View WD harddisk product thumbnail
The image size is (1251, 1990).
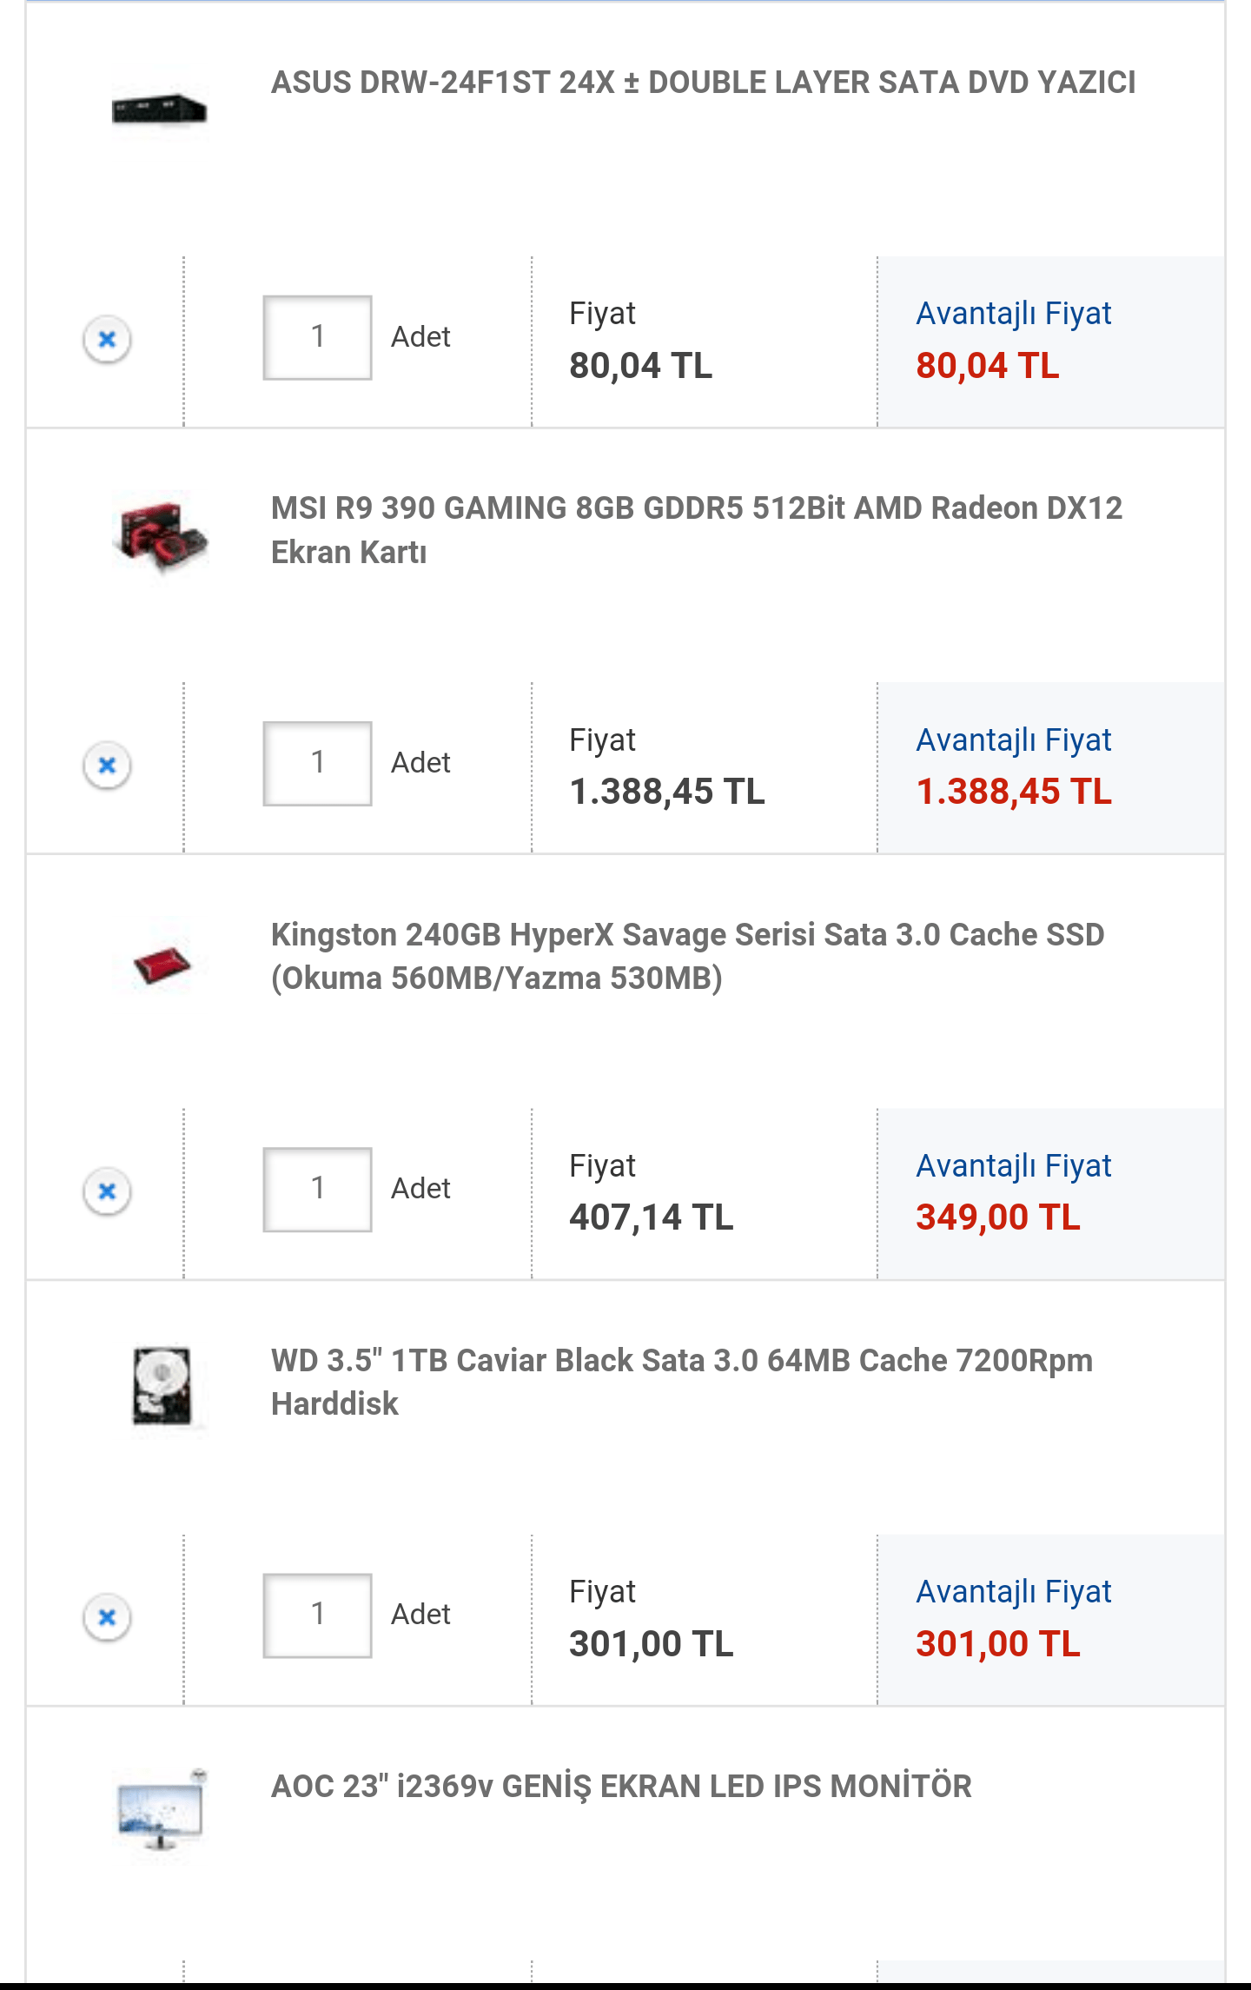162,1386
